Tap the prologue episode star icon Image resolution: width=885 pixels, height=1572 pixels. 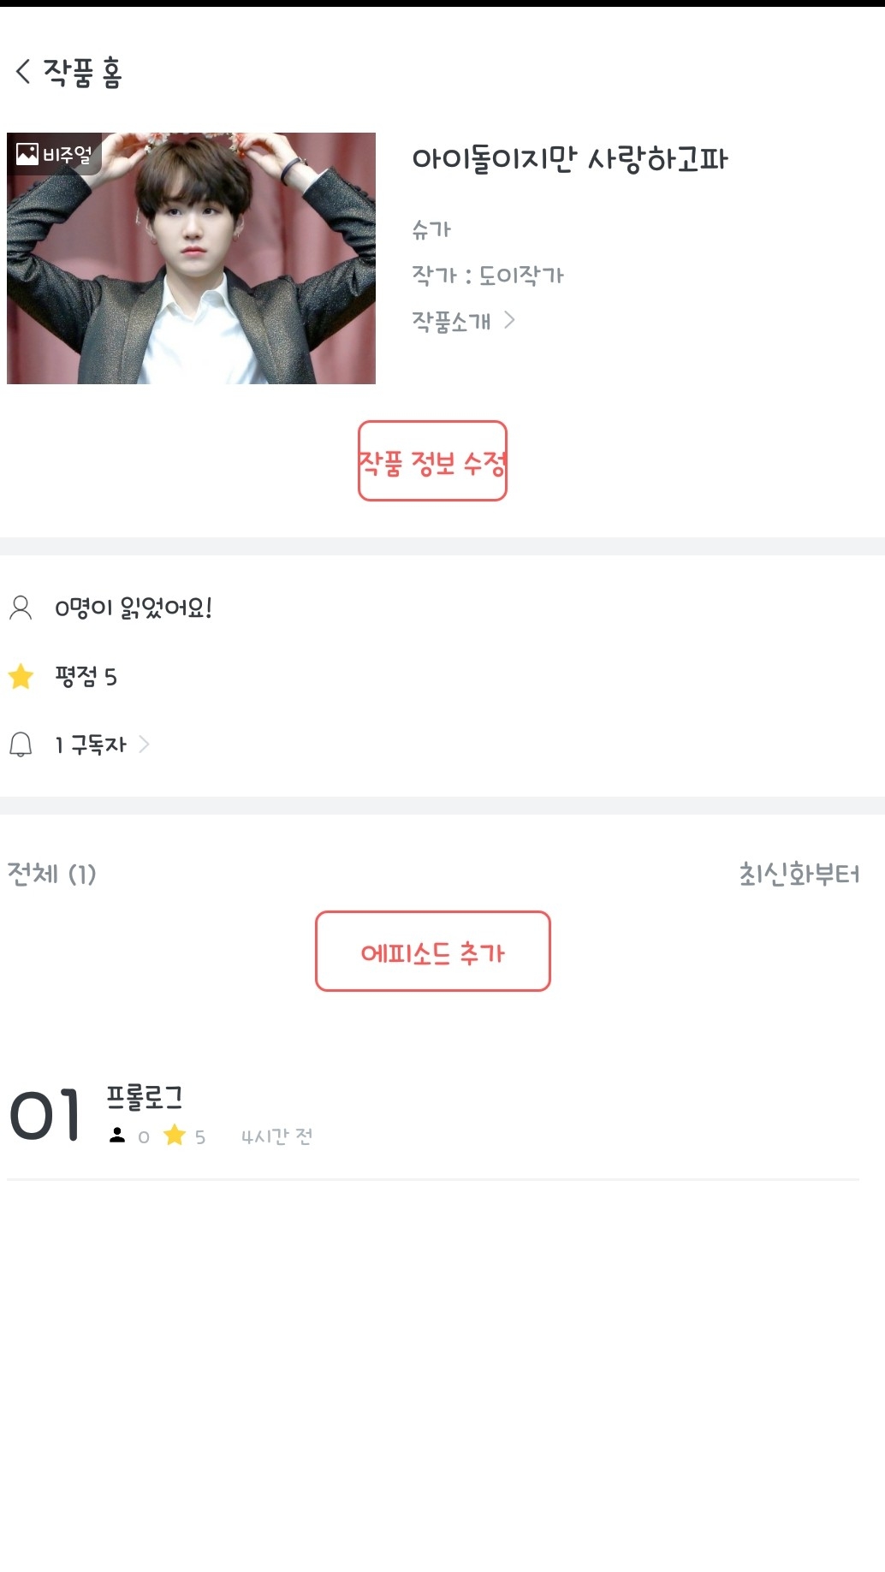point(175,1136)
